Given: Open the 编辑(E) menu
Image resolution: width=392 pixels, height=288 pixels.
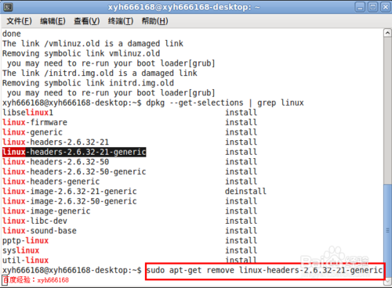Looking at the screenshot, I should pyautogui.click(x=53, y=21).
